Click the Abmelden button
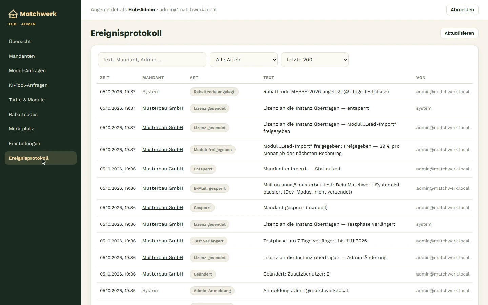The width and height of the screenshot is (488, 305). [x=462, y=10]
